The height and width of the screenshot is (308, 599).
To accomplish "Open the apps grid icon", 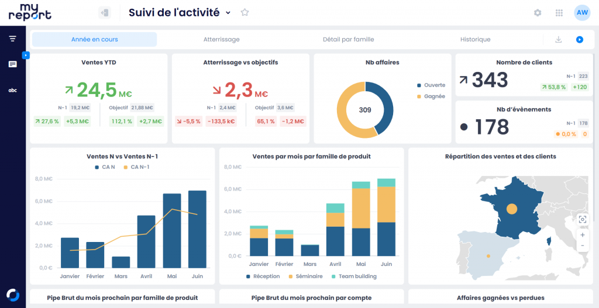I will 559,13.
